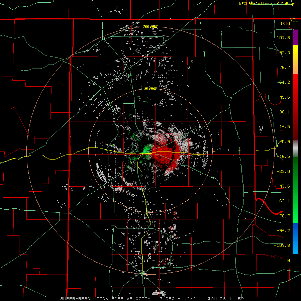Click the Super-Resolution Base Velocity caption
This screenshot has width=301, height=301.
[x=152, y=299]
